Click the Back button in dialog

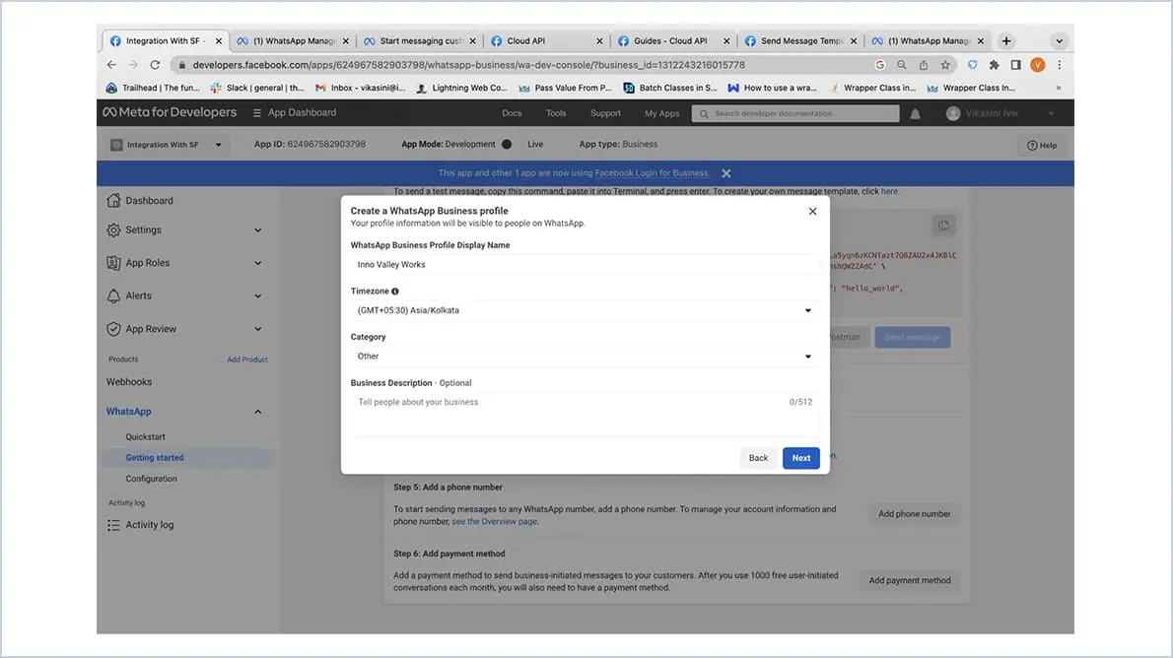pos(759,458)
